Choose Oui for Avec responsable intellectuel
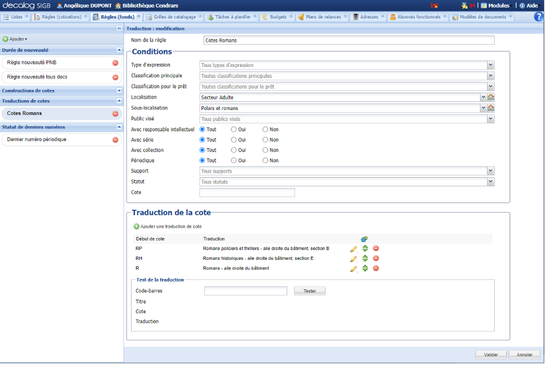 (x=234, y=130)
